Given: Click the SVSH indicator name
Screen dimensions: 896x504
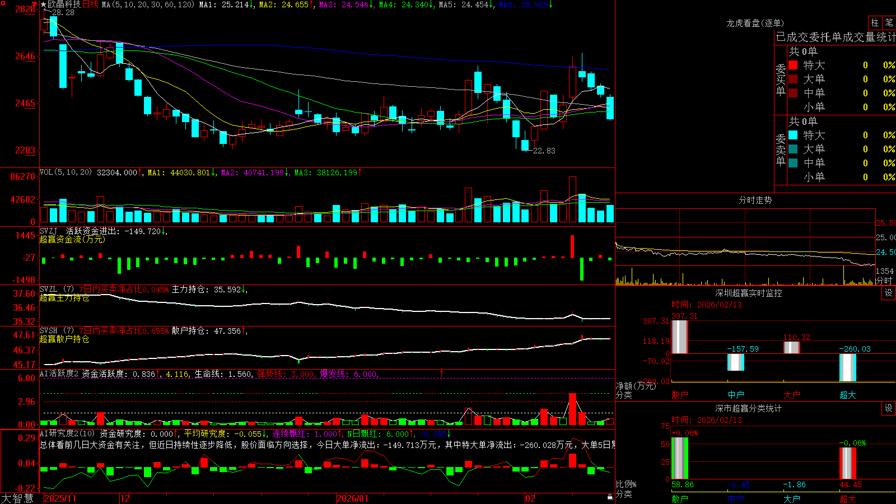Looking at the screenshot, I should [x=49, y=330].
